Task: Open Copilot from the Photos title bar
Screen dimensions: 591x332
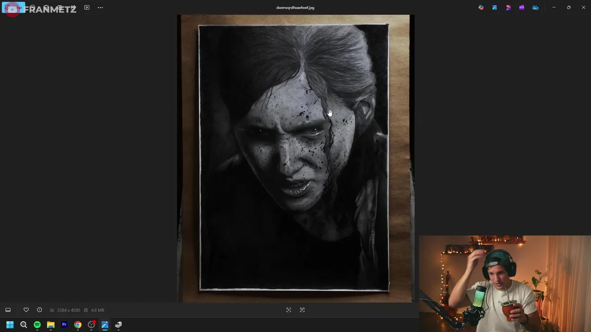Action: [x=481, y=7]
